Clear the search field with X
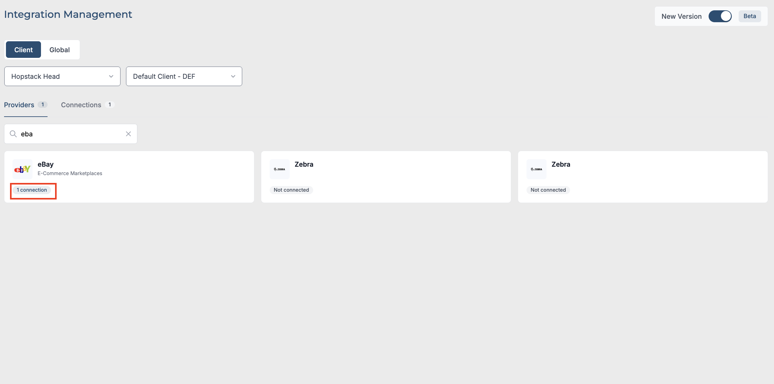 (x=128, y=134)
